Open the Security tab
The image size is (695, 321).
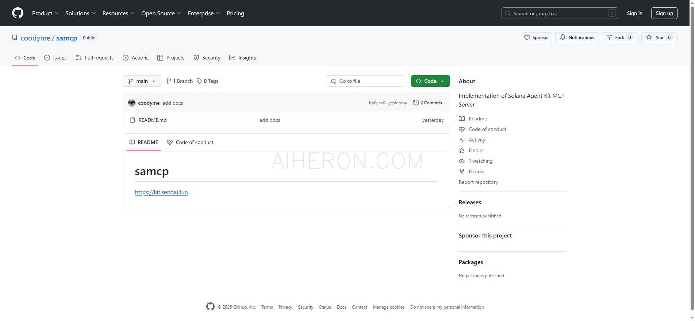(x=207, y=58)
